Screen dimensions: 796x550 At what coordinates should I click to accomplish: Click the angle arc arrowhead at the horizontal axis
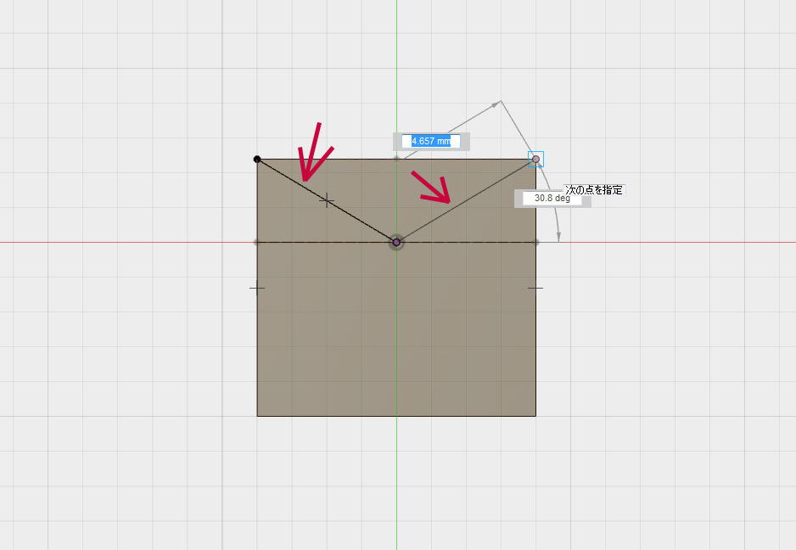coord(558,237)
